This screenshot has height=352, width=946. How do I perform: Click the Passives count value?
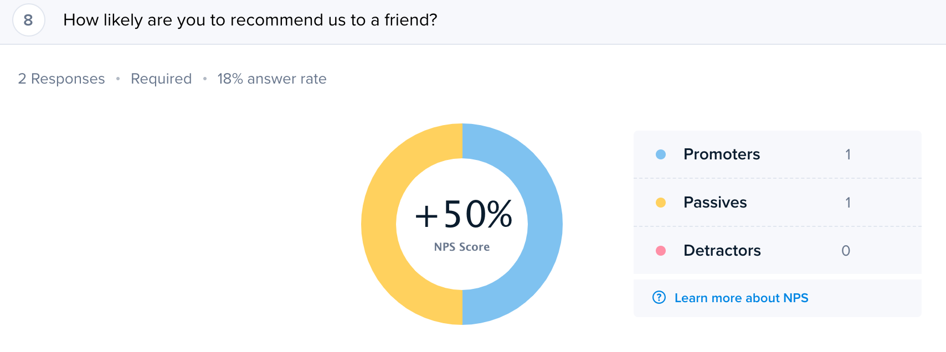(x=848, y=203)
